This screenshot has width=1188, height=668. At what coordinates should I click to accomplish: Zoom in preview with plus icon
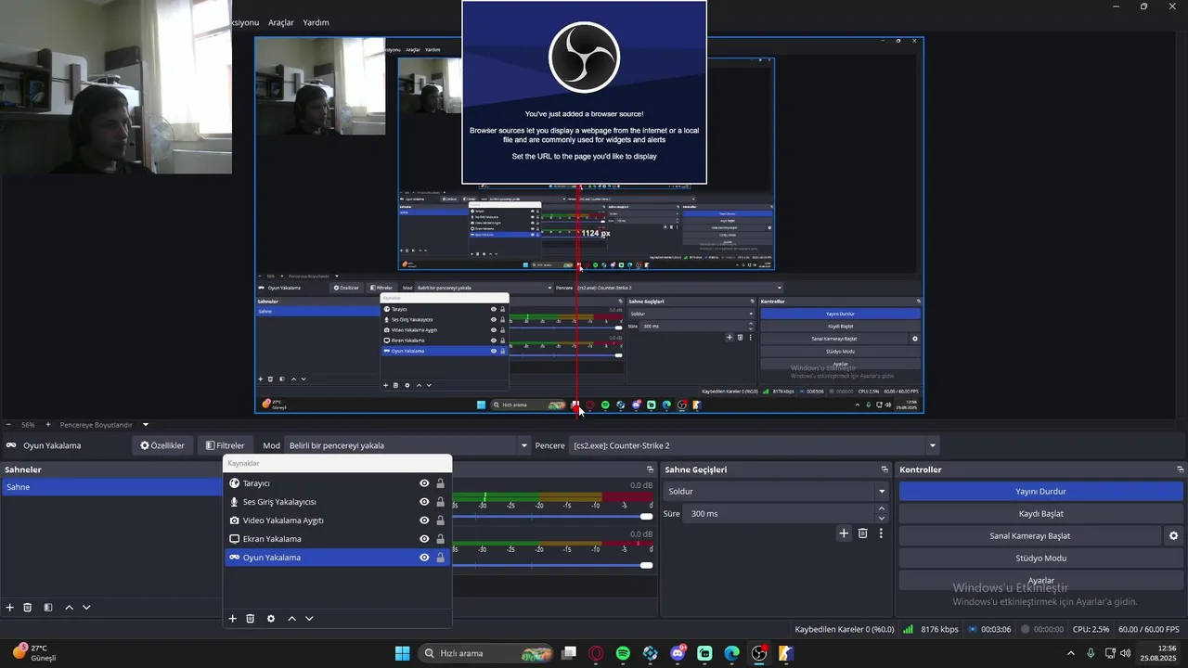(48, 425)
